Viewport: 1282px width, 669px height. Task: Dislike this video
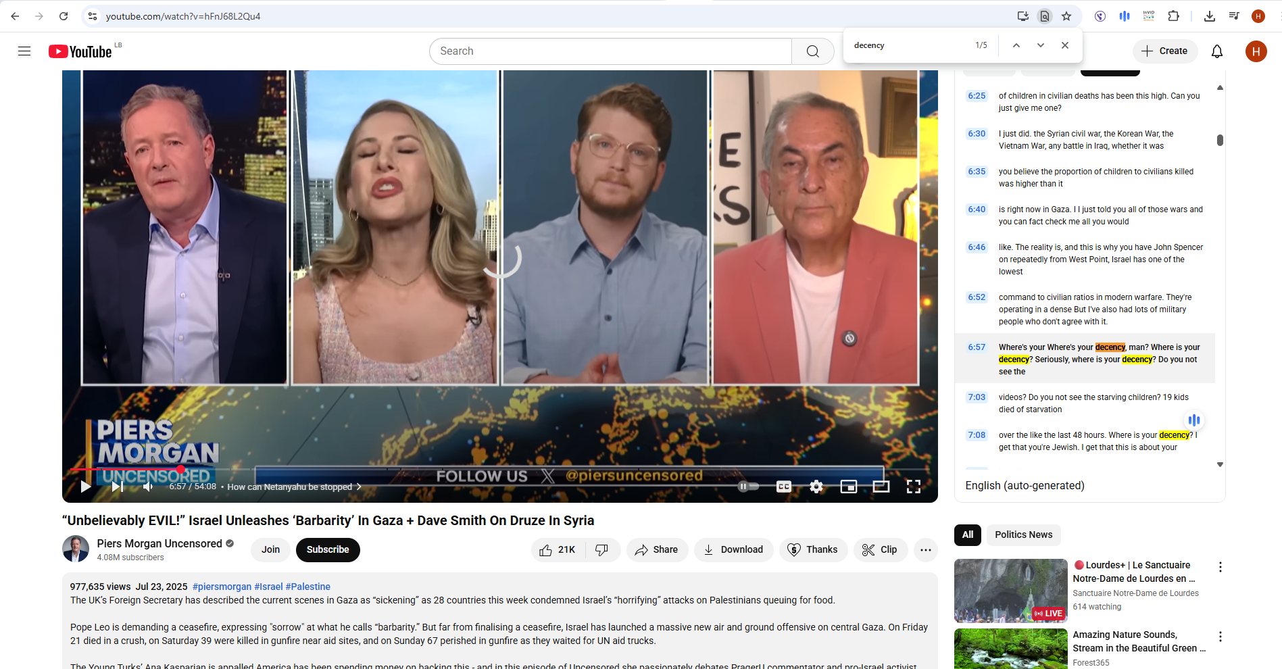[601, 550]
